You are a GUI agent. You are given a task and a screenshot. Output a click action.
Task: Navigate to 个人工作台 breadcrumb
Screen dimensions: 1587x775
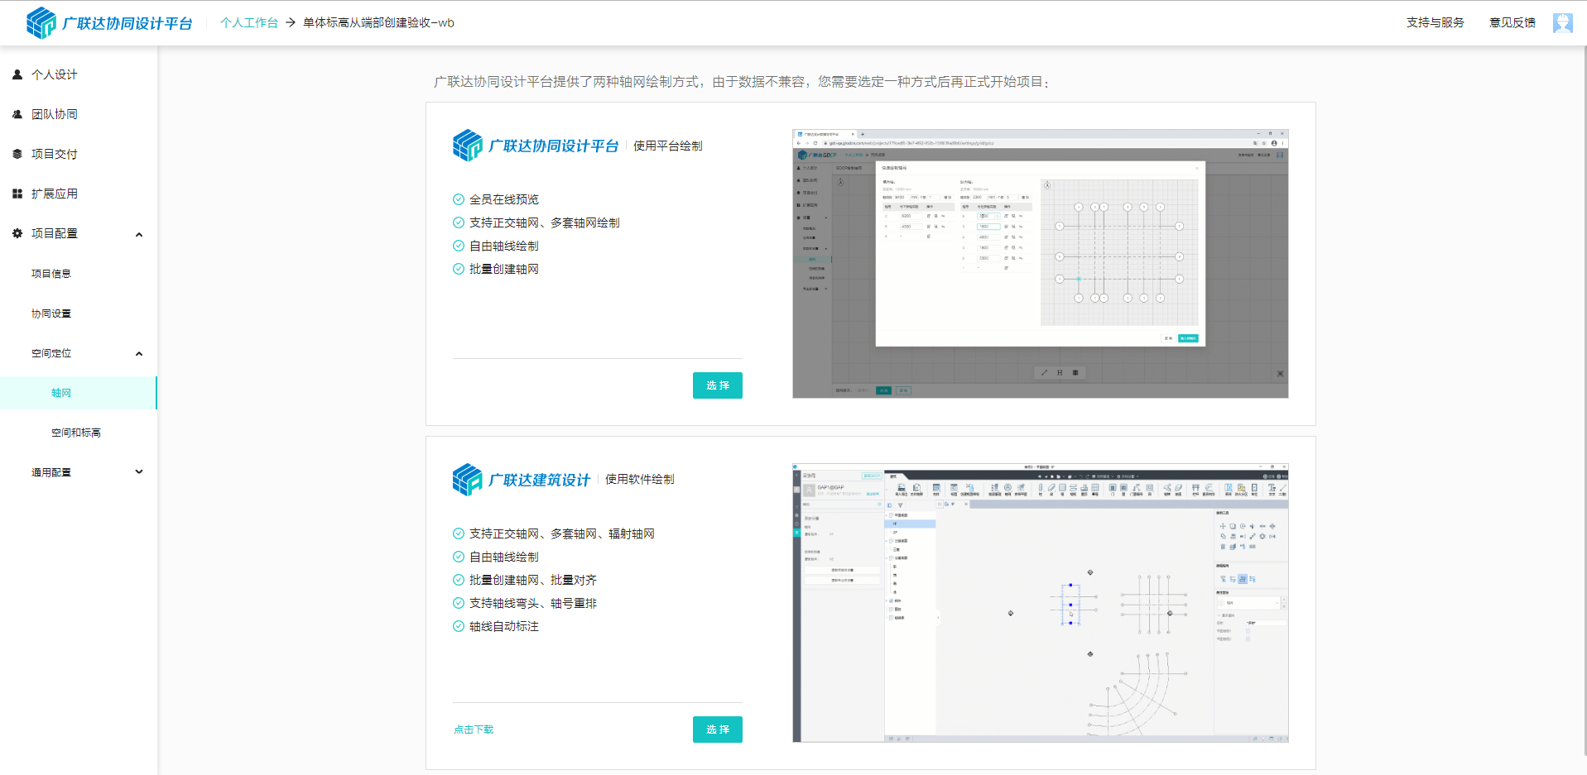[x=249, y=23]
